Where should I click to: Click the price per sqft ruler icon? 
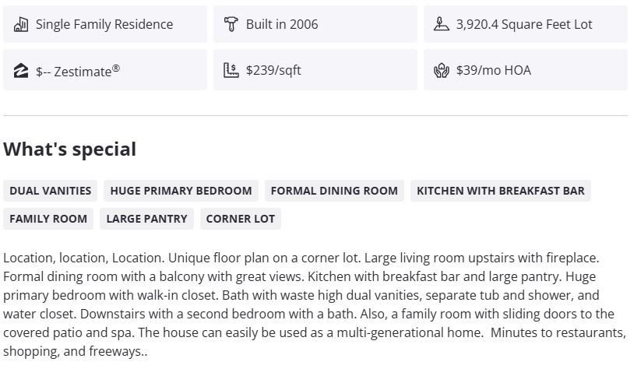pos(231,71)
